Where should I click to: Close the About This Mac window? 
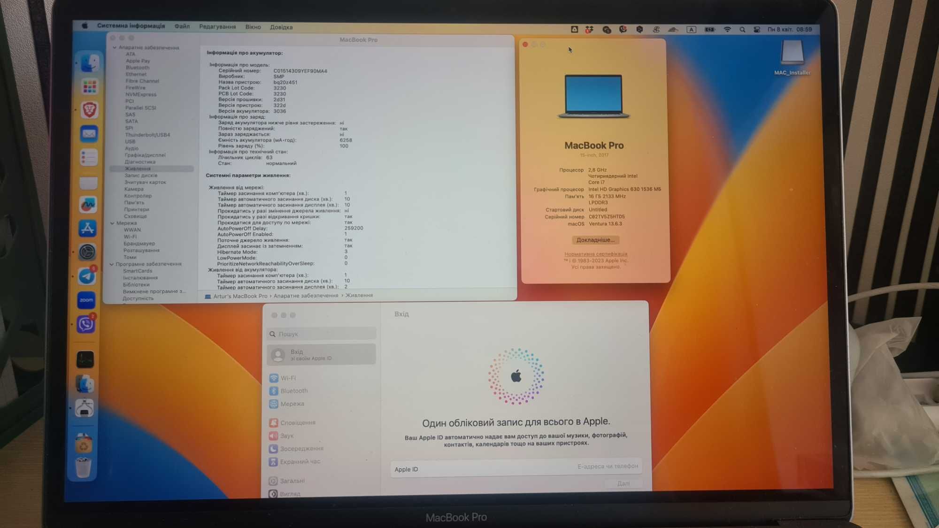click(x=525, y=45)
